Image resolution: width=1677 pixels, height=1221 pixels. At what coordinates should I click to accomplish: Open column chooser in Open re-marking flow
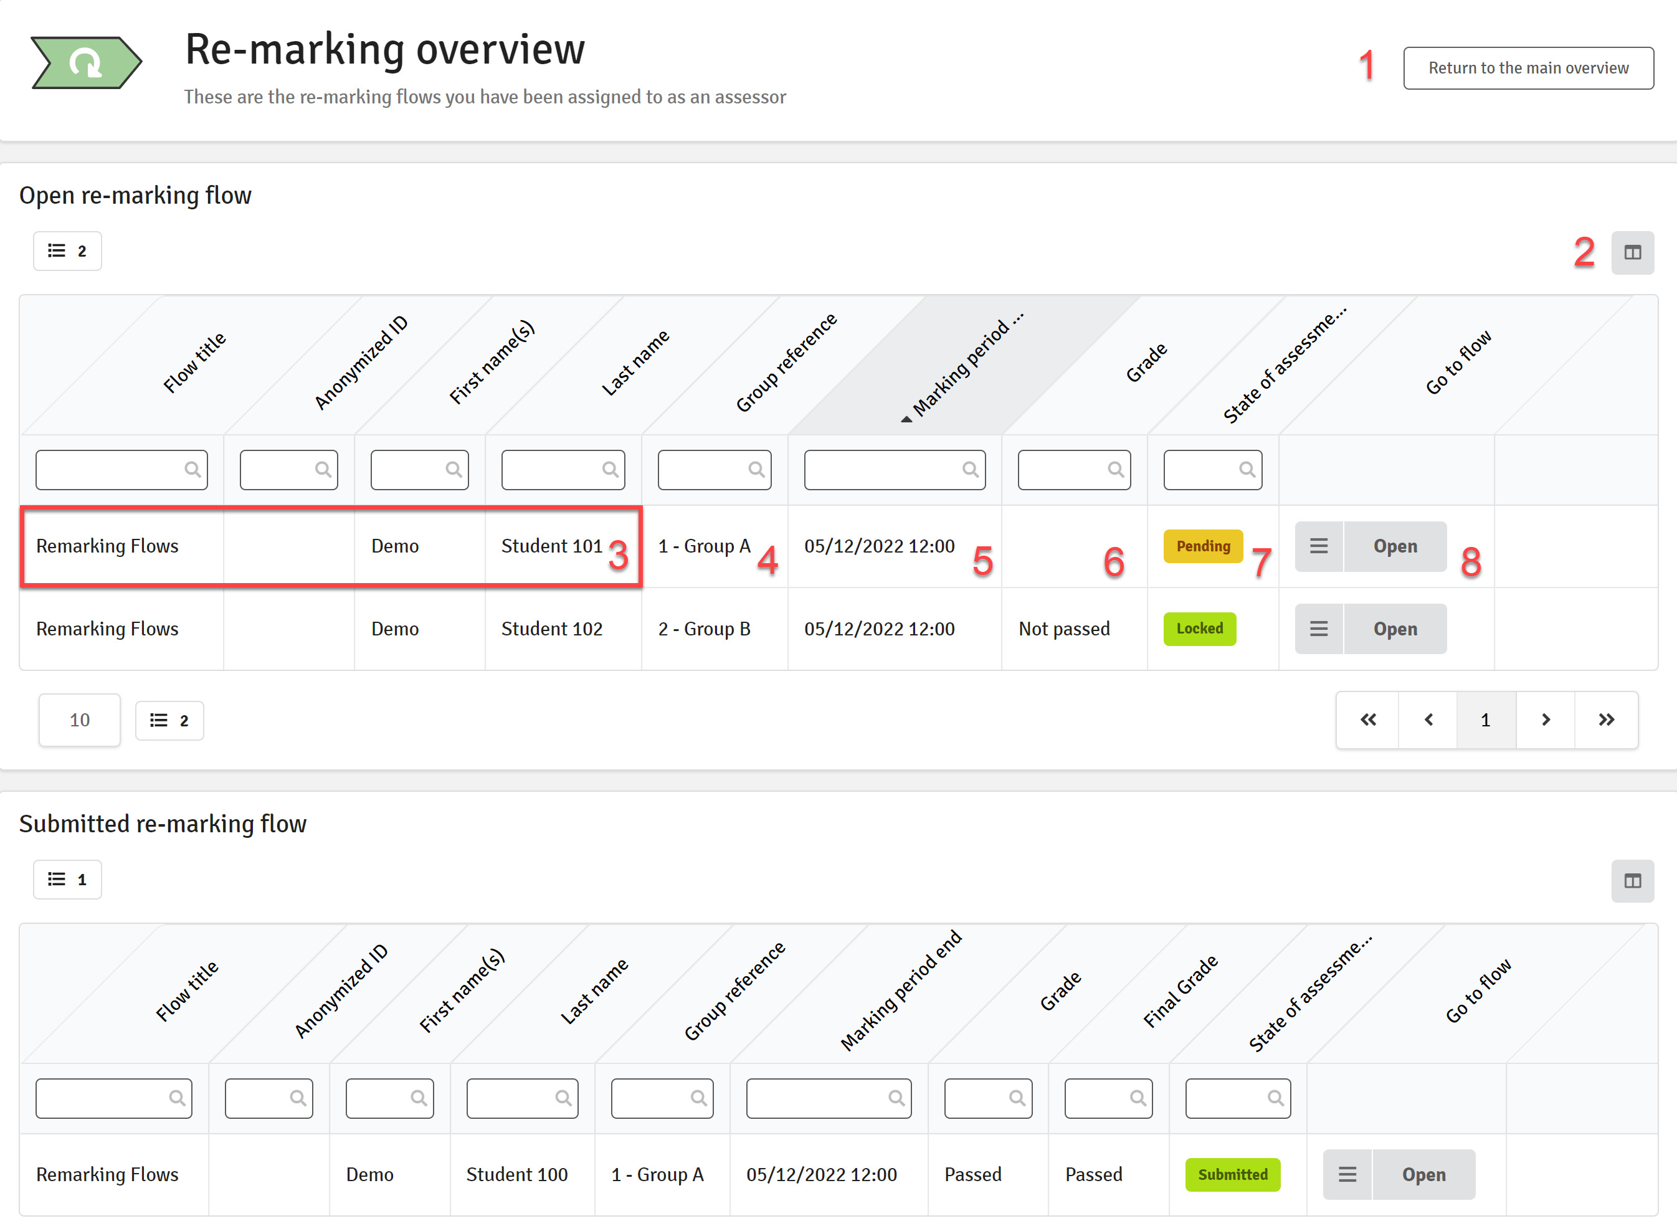tap(1632, 253)
